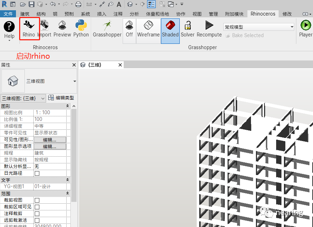Open the 常规模型 category dropdown
This screenshot has height=227, width=313.
tap(259, 27)
